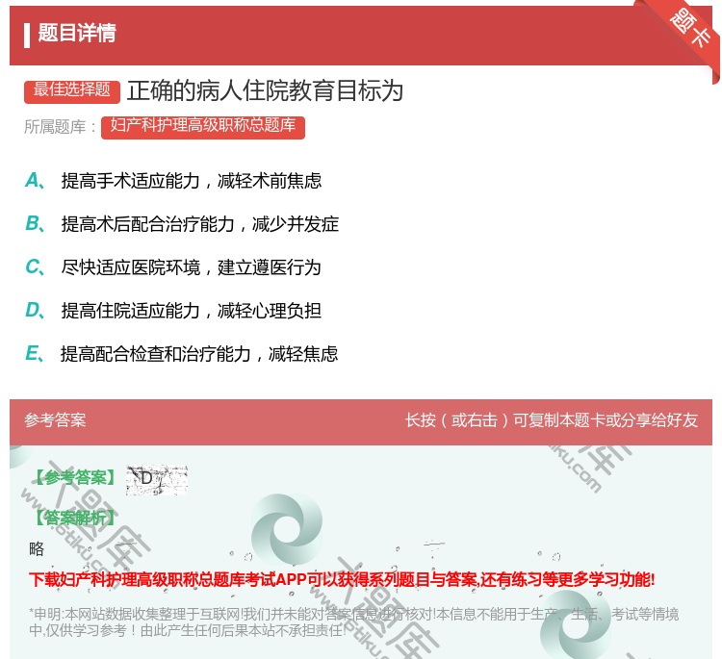This screenshot has width=722, height=659.
Task: Click the 略 explanation text
Action: [37, 548]
